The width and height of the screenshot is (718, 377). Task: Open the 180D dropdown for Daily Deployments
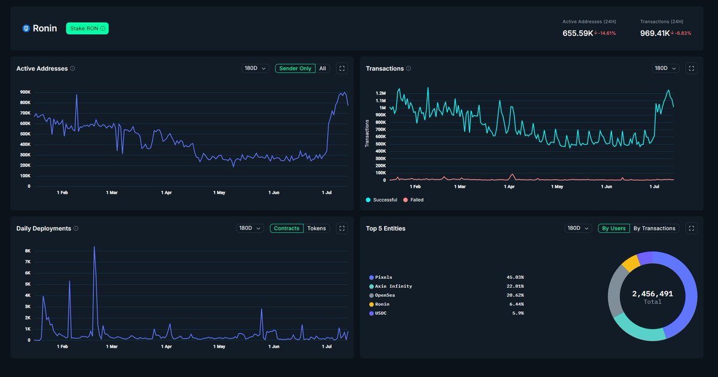pyautogui.click(x=250, y=228)
